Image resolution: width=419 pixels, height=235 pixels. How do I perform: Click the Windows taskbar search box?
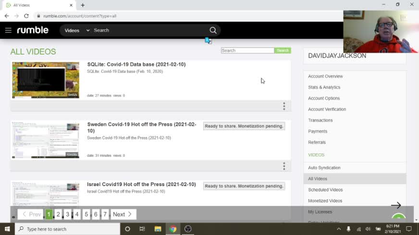[67, 229]
